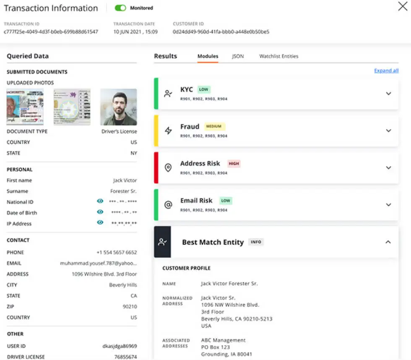Viewport: 411px width, 360px height.
Task: Select the KYC person-check module icon
Action: click(x=168, y=93)
